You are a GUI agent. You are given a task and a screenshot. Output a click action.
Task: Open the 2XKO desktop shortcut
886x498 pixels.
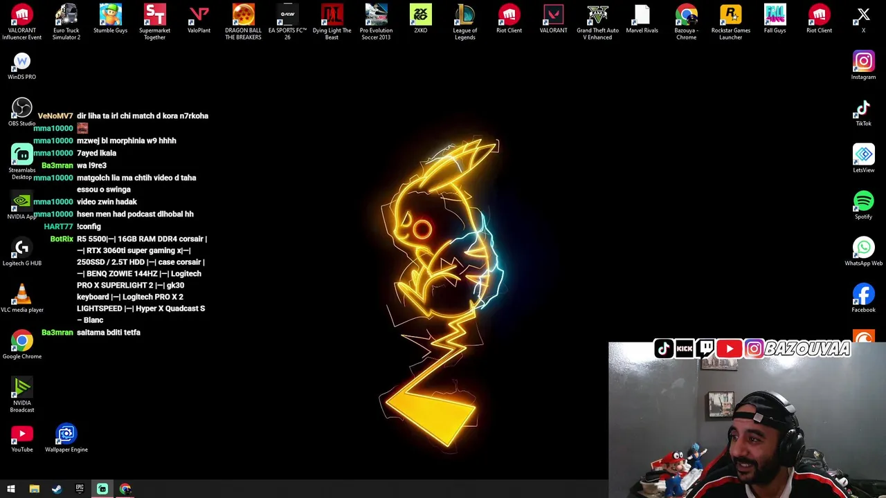pyautogui.click(x=421, y=19)
